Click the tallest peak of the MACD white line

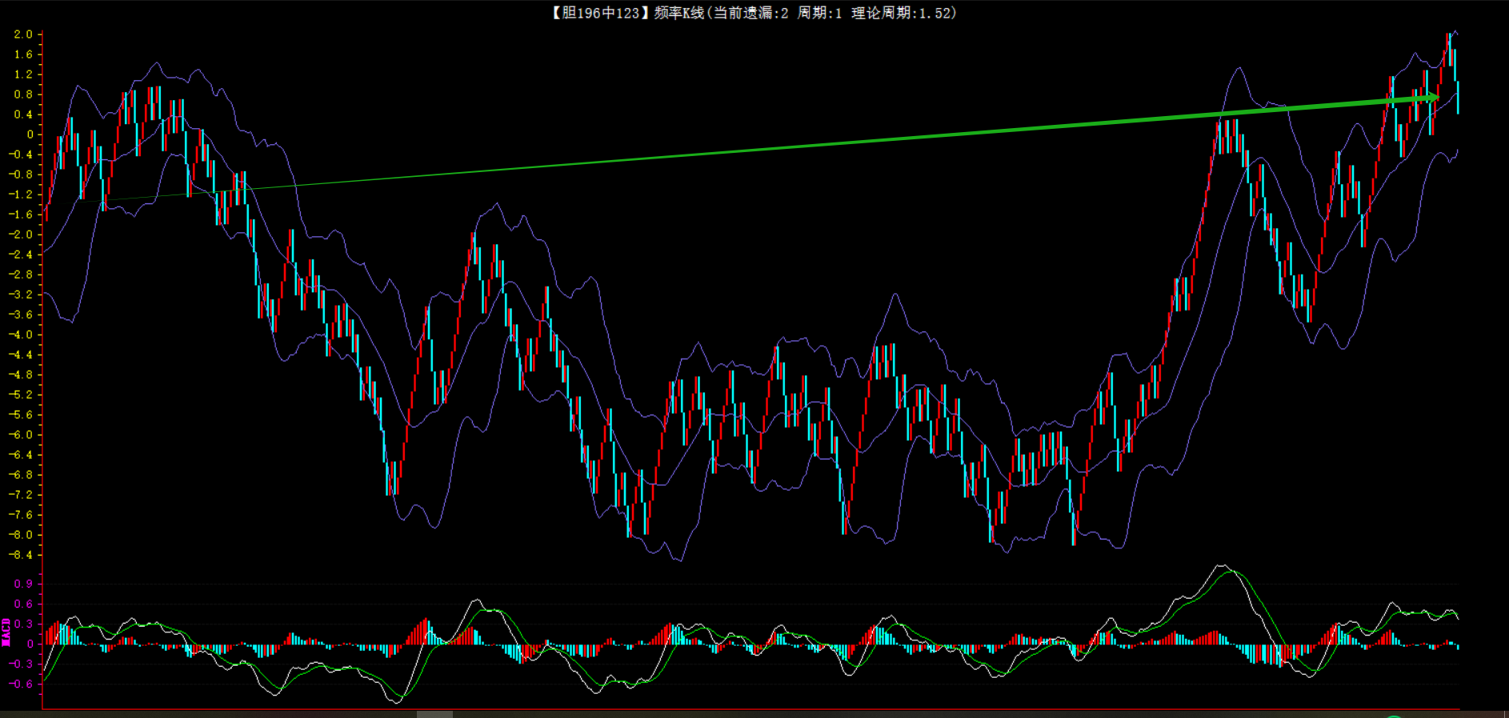click(1221, 566)
